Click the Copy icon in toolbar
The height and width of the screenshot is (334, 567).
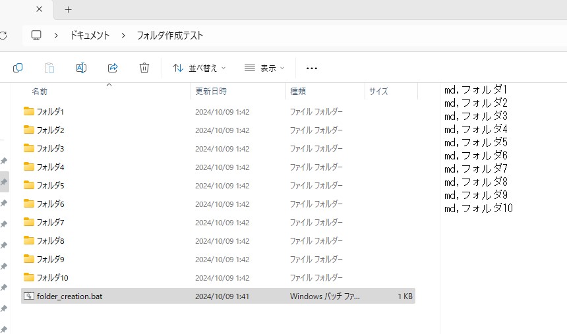18,68
